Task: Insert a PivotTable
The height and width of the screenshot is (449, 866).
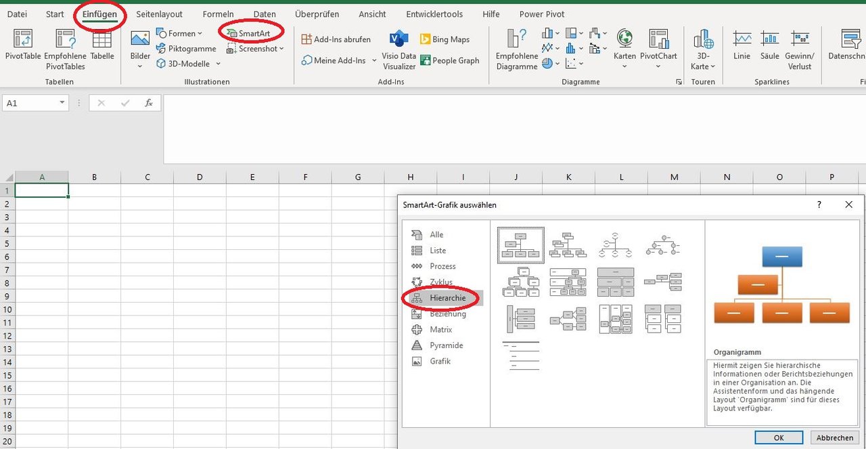Action: (x=22, y=45)
